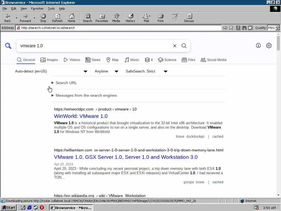Refresh the current page
This screenshot has height=211, width=281.
click(x=57, y=18)
